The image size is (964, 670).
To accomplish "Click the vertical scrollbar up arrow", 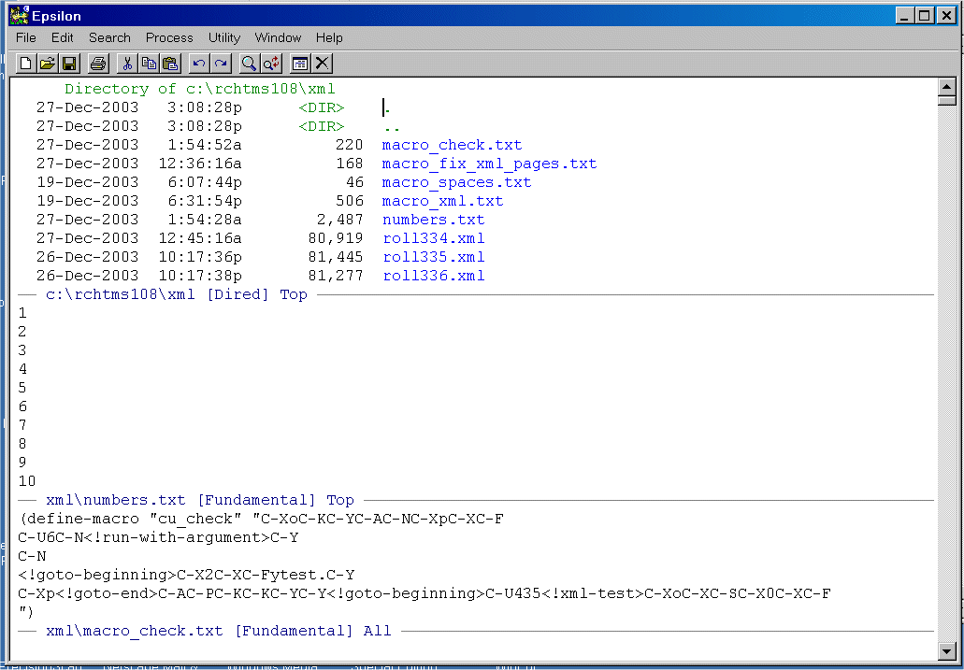I will point(946,88).
